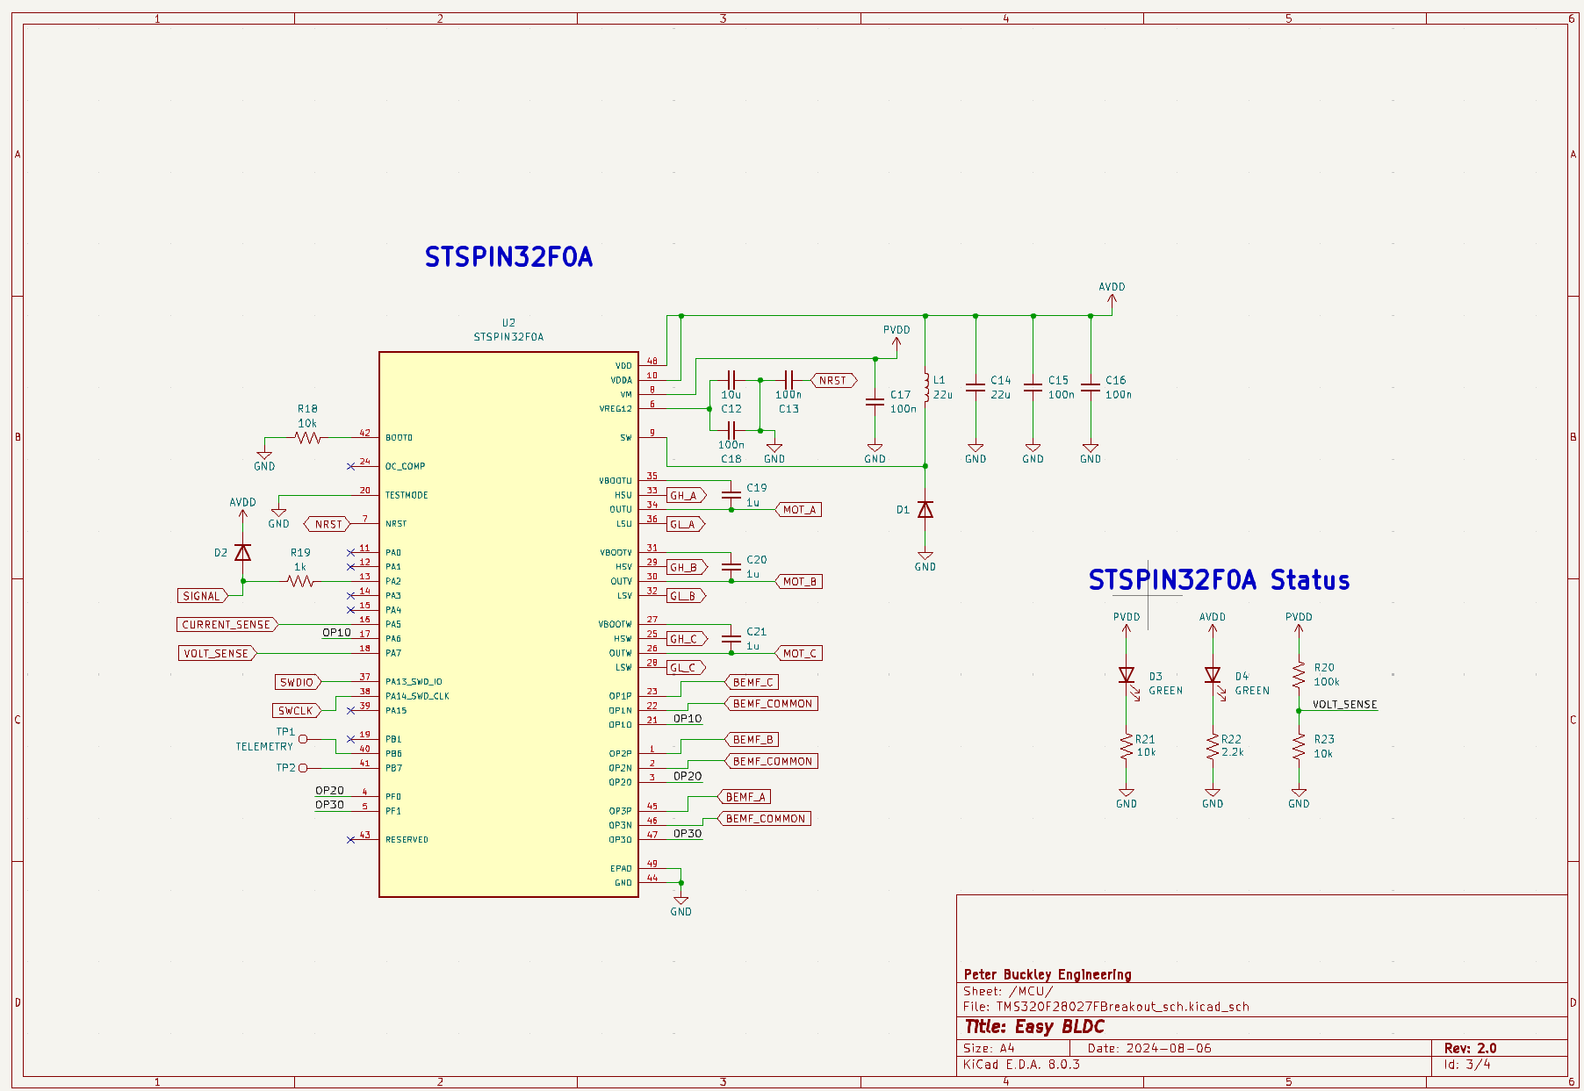Viewport: 1584px width, 1091px height.
Task: Select inductor L1 22u symbol
Action: tap(926, 387)
